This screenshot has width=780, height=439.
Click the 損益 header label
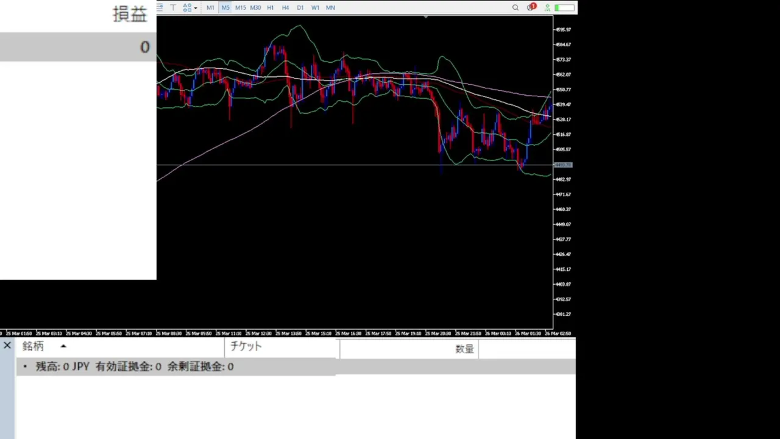tap(130, 15)
